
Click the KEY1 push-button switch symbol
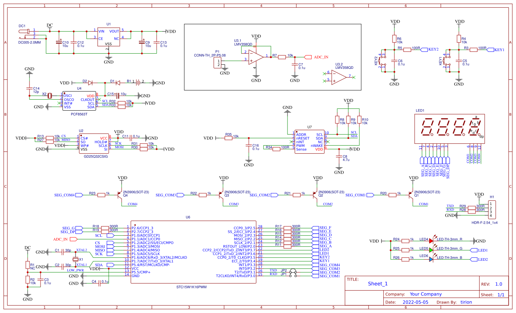[x=447, y=61]
